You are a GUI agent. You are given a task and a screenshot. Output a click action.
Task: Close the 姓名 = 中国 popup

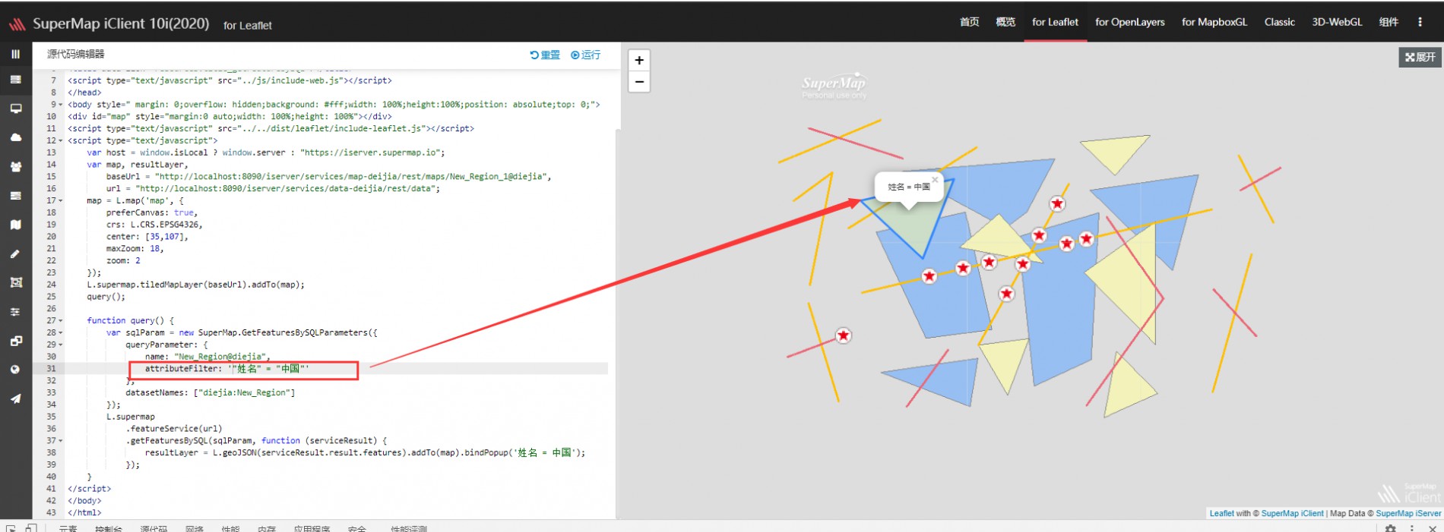click(x=935, y=180)
